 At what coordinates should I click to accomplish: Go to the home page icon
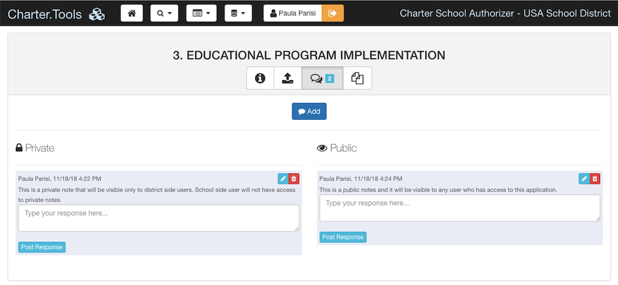132,14
